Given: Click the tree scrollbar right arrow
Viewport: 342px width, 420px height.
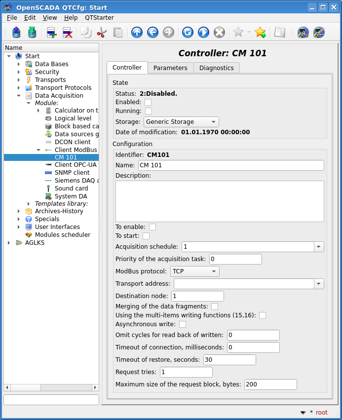Looking at the screenshot, I should pyautogui.click(x=95, y=387).
